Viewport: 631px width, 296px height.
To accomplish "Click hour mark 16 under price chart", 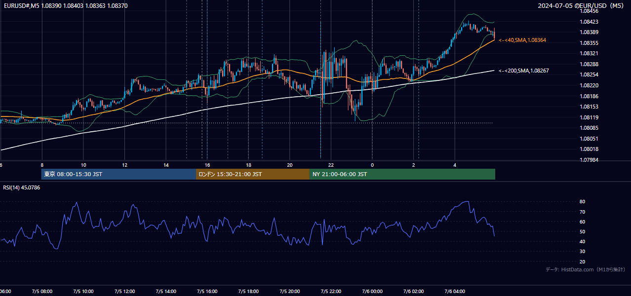I will pyautogui.click(x=207, y=165).
